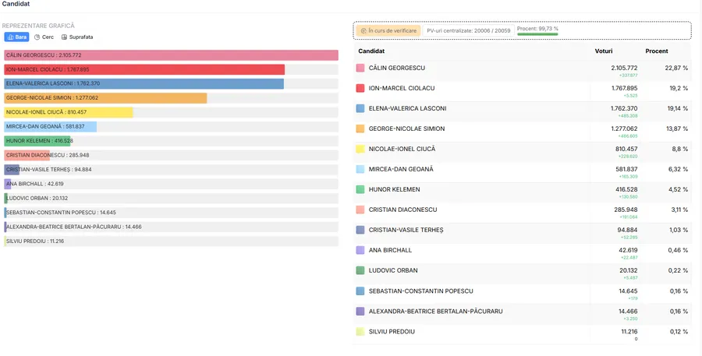702x356 pixels.
Task: Click the pie icon beside Cerc
Action: click(37, 37)
